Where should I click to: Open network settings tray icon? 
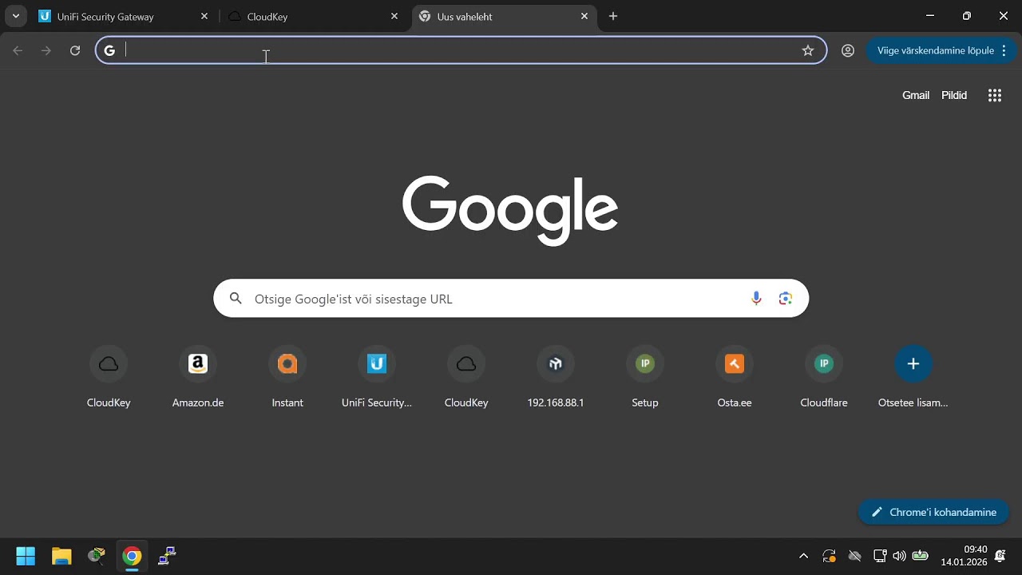pos(880,556)
